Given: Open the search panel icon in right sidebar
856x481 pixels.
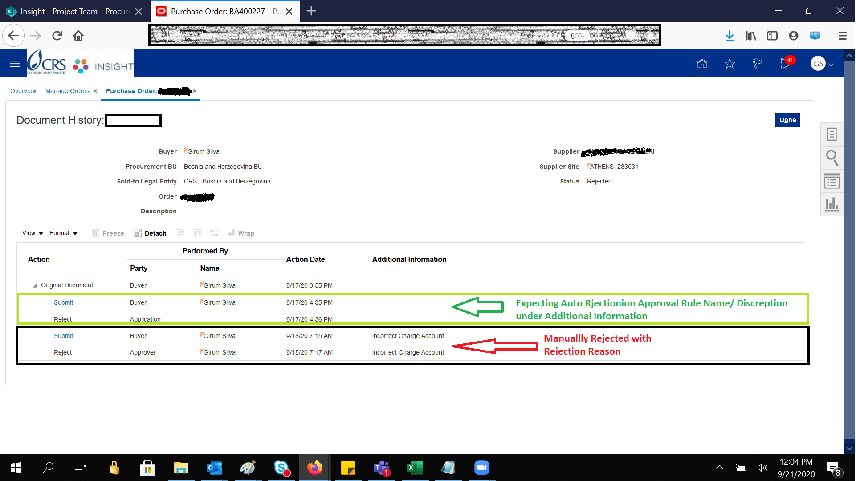Looking at the screenshot, I should (832, 158).
